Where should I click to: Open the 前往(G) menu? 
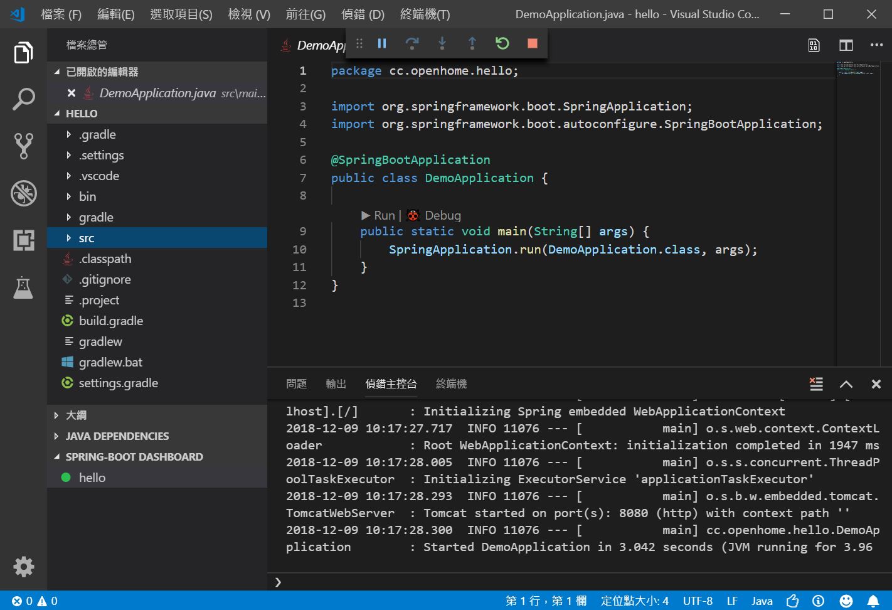pyautogui.click(x=305, y=14)
